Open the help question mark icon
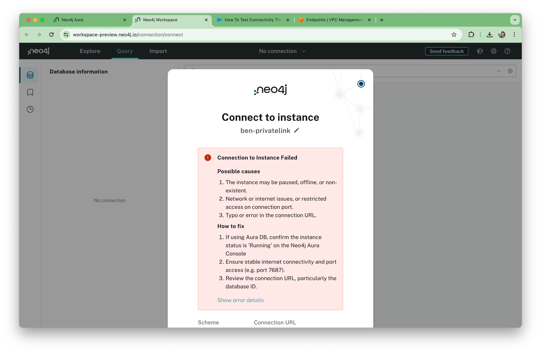The image size is (541, 353). pyautogui.click(x=507, y=51)
